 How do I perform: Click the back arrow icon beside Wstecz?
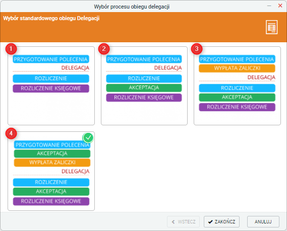tap(173, 222)
